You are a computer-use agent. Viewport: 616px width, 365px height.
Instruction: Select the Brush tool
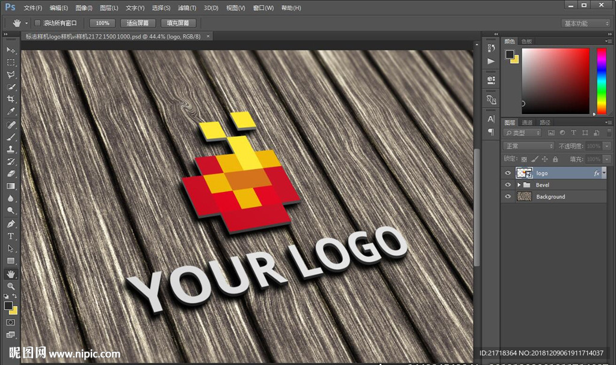click(x=11, y=137)
